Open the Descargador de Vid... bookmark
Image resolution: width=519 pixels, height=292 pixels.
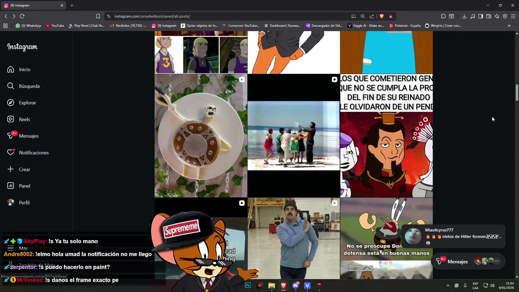point(324,26)
